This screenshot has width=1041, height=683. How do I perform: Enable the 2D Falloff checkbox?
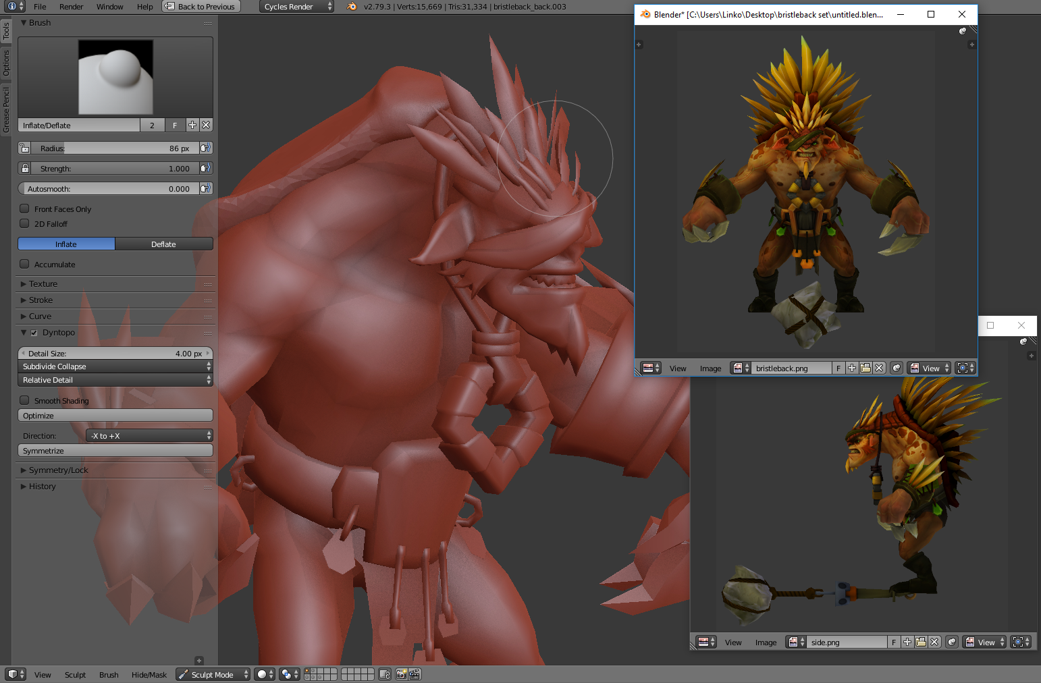pyautogui.click(x=25, y=223)
